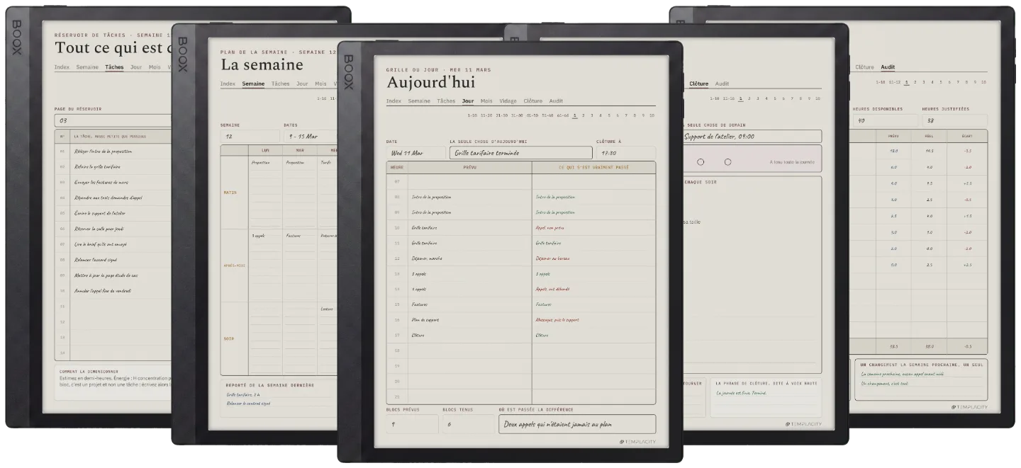Jump to pages 11-20 on the Aujourd'hui page

pyautogui.click(x=486, y=115)
